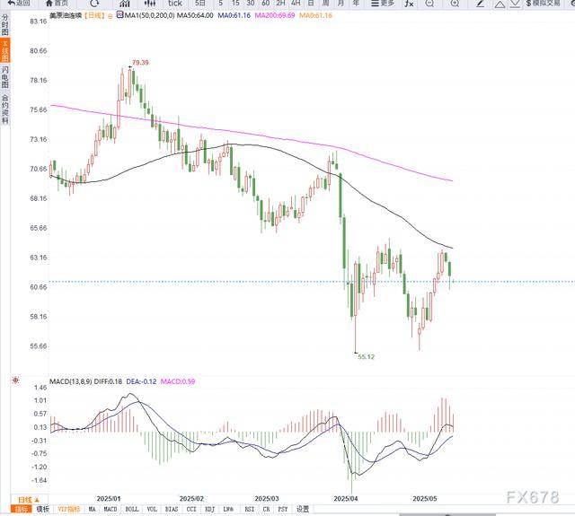
Task: Go to 首页 home
Action: [57, 3]
